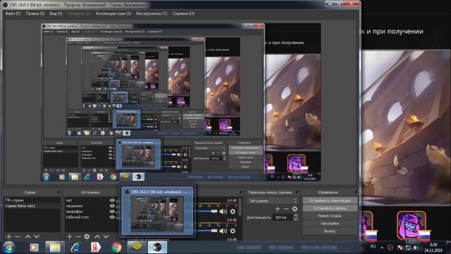Screen dimensions: 451x254
Task: Click Остановить трансляцию button
Action: coord(330,201)
